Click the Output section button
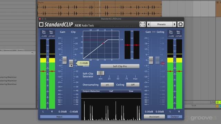The image size is (221, 124). [175, 117]
